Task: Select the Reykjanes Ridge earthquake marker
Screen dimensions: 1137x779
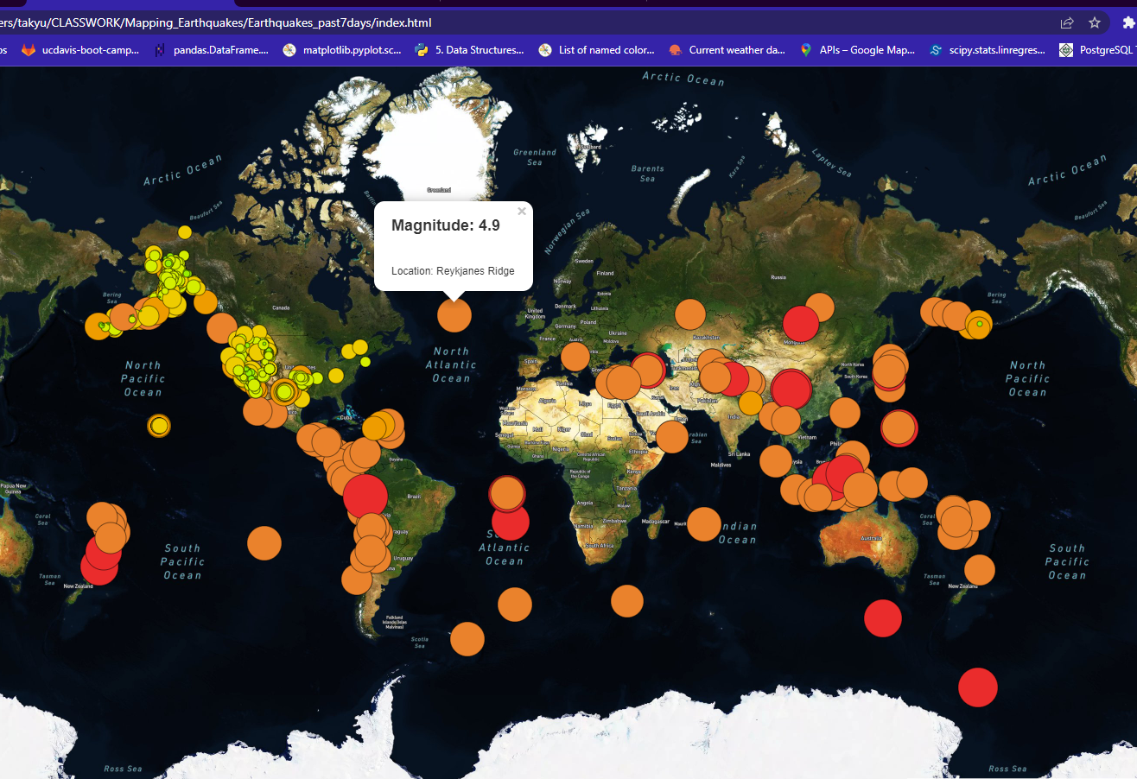Action: pos(454,316)
